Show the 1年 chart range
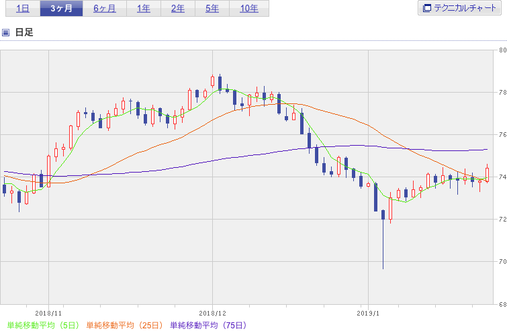Viewport: 507px width, 331px height. (x=144, y=8)
